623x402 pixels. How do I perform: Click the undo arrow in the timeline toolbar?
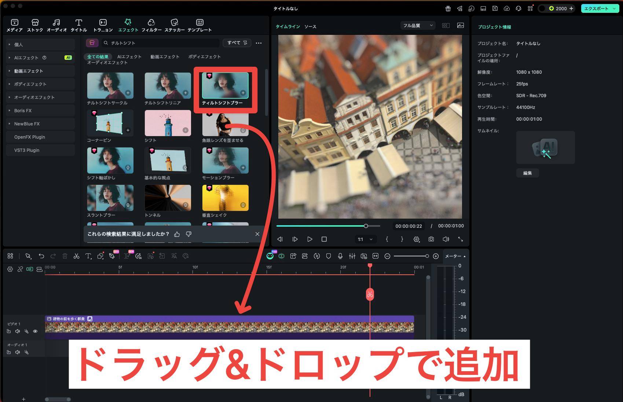coord(41,256)
